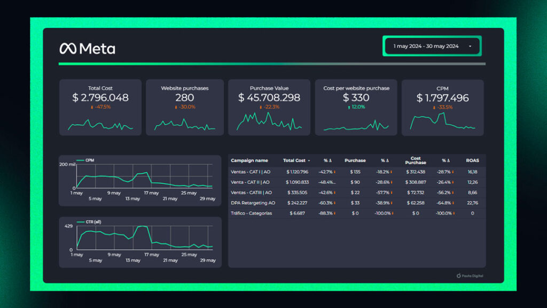Screen dimensions: 547x308
Task: Select the Ventas - CAT I | AO row
Action: pos(250,172)
